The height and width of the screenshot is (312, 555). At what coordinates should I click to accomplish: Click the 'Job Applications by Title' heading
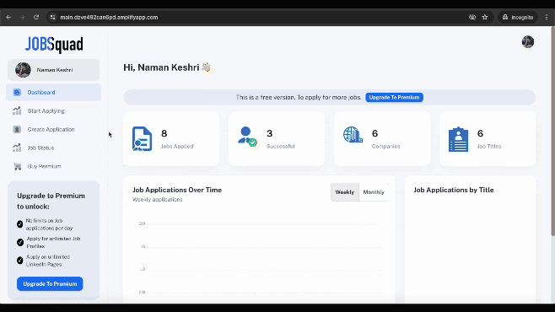coord(454,190)
